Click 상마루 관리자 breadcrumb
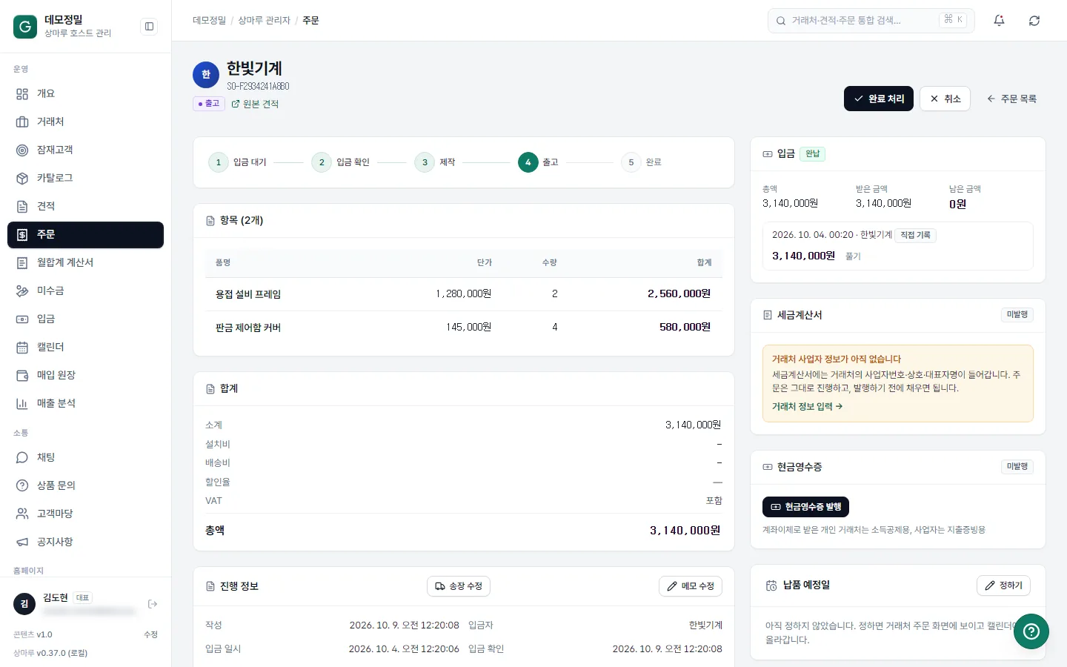 point(264,21)
